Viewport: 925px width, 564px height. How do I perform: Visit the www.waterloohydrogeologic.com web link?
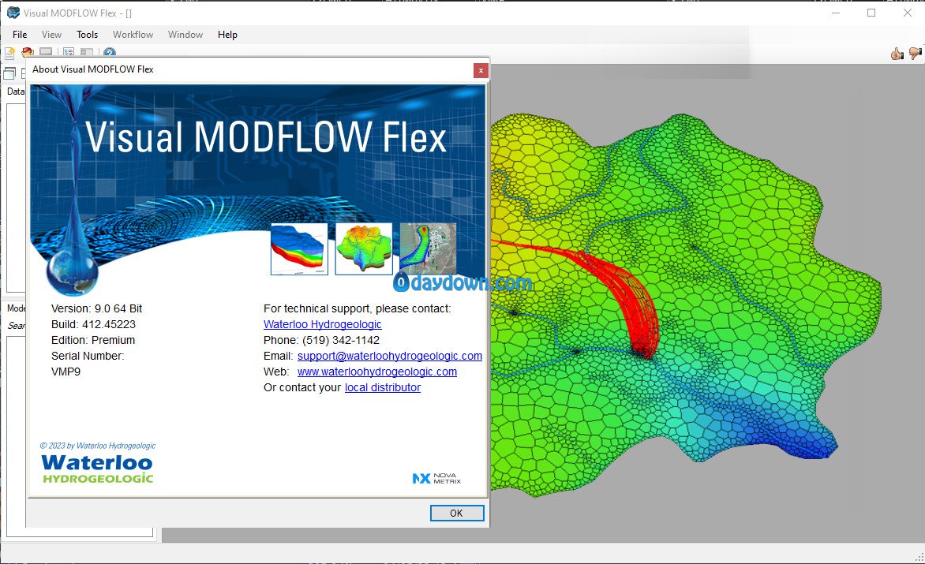[x=377, y=372]
